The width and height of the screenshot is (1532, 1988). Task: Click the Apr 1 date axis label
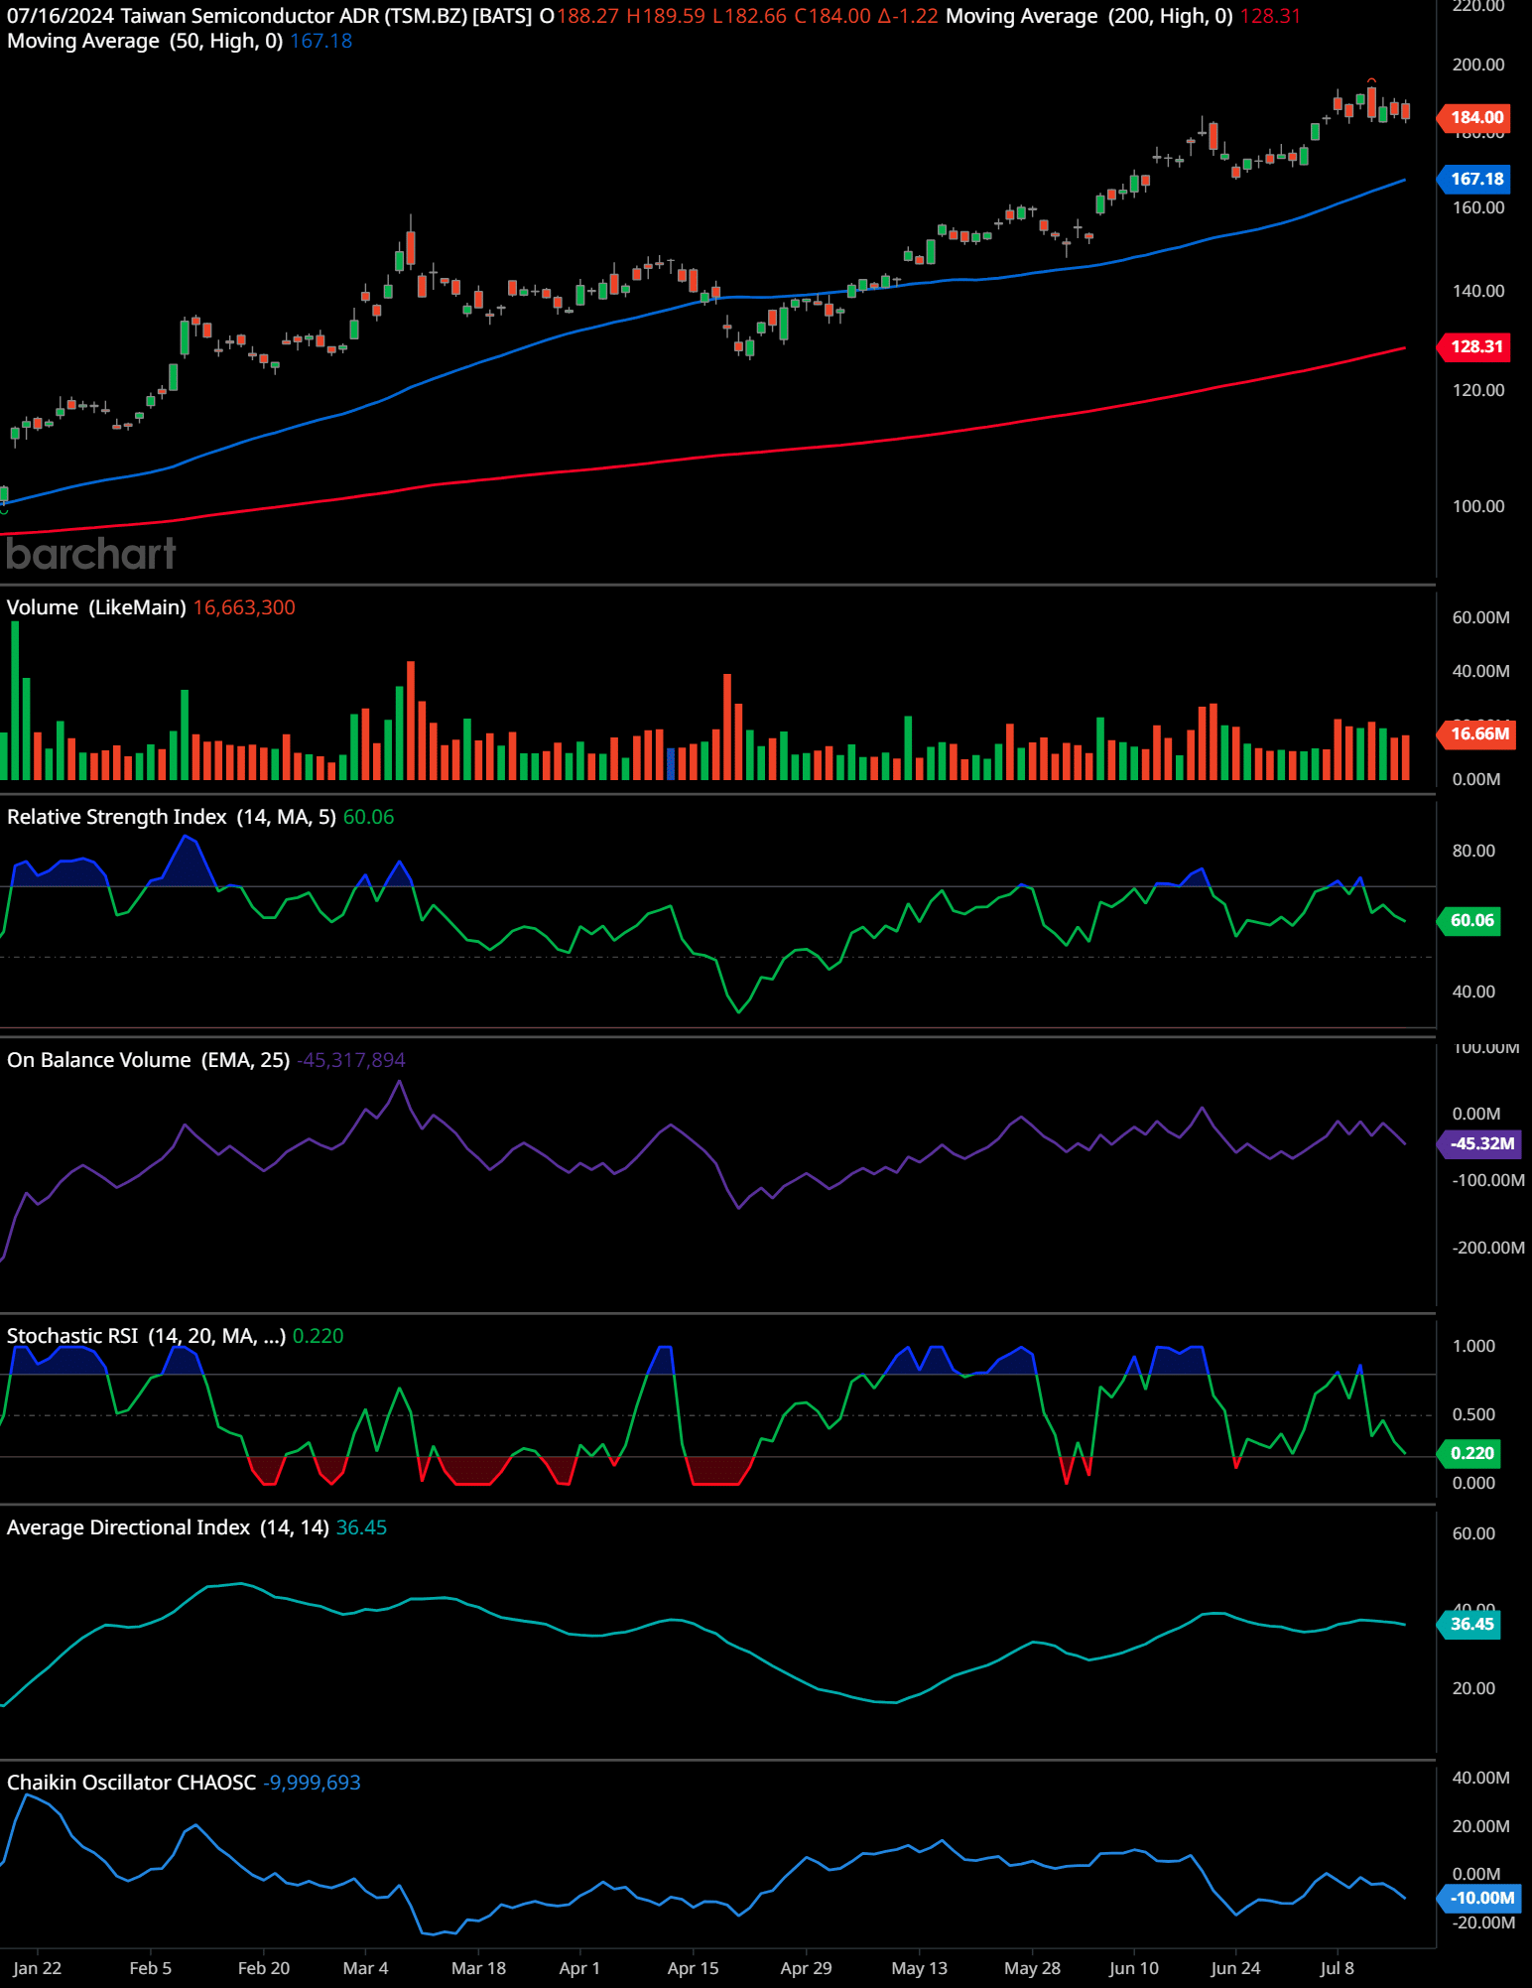pos(579,1968)
